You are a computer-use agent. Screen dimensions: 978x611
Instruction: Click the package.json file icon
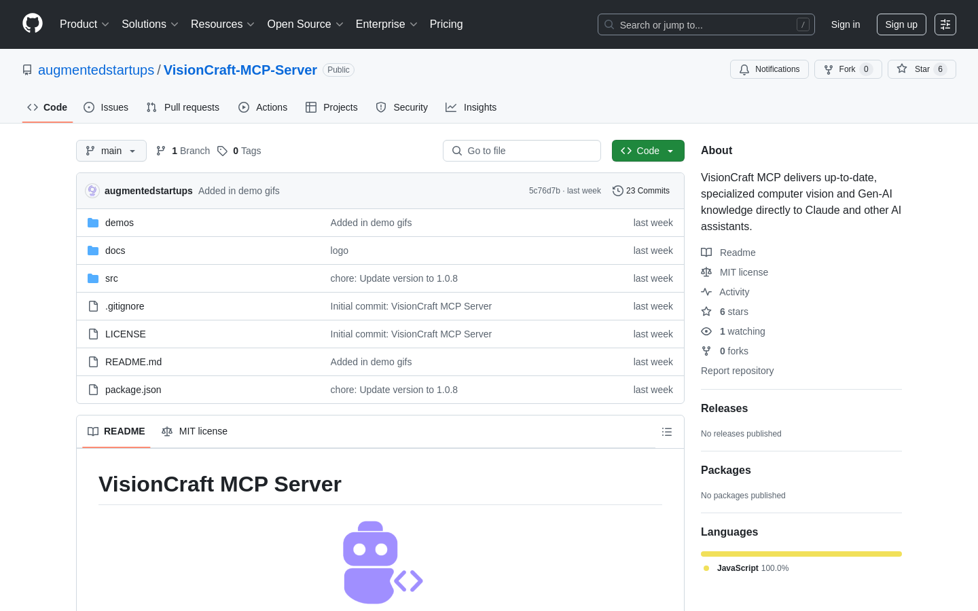pos(93,390)
